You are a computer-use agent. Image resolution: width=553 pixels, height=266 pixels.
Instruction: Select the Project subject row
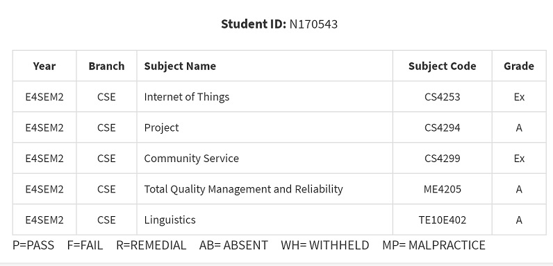coord(279,127)
